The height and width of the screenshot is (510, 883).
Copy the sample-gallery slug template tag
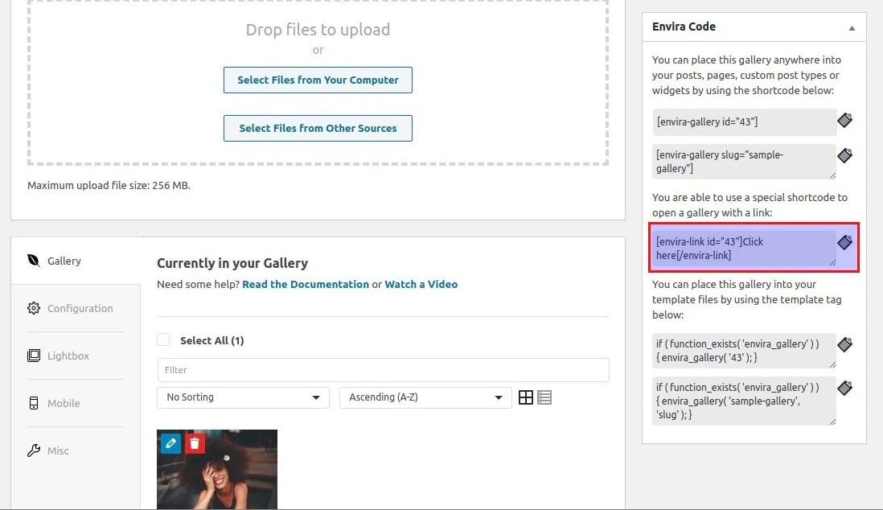coord(844,389)
